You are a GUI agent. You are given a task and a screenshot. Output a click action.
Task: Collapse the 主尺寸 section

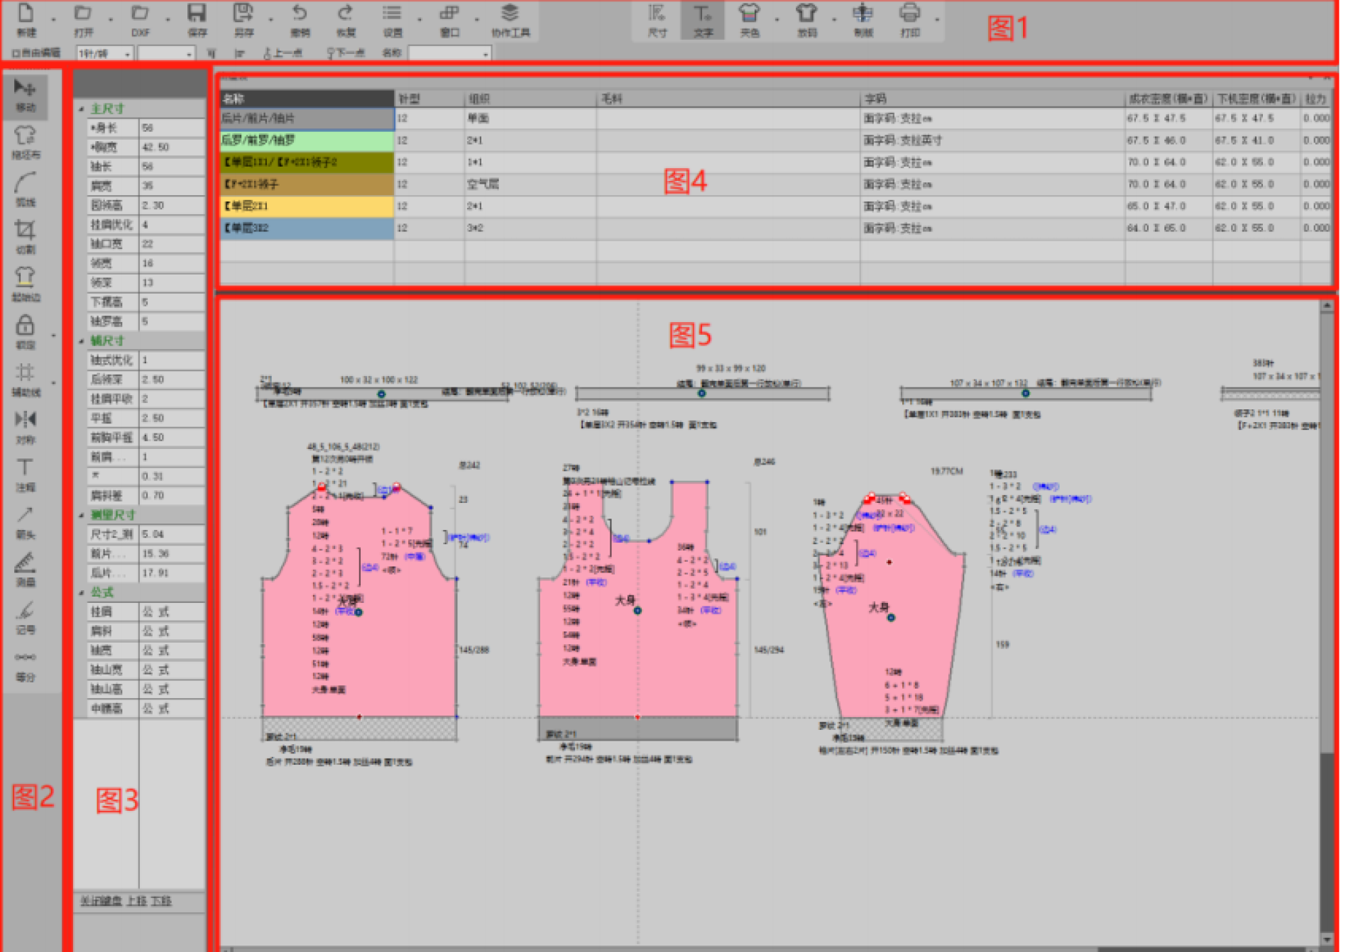click(81, 109)
